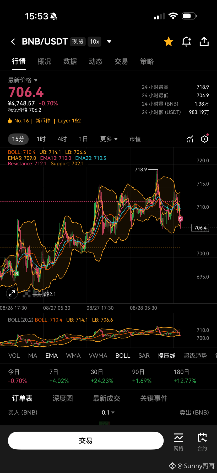Image resolution: width=217 pixels, height=473 pixels.
Task: Select the 15分 timeframe
Action: [x=18, y=139]
